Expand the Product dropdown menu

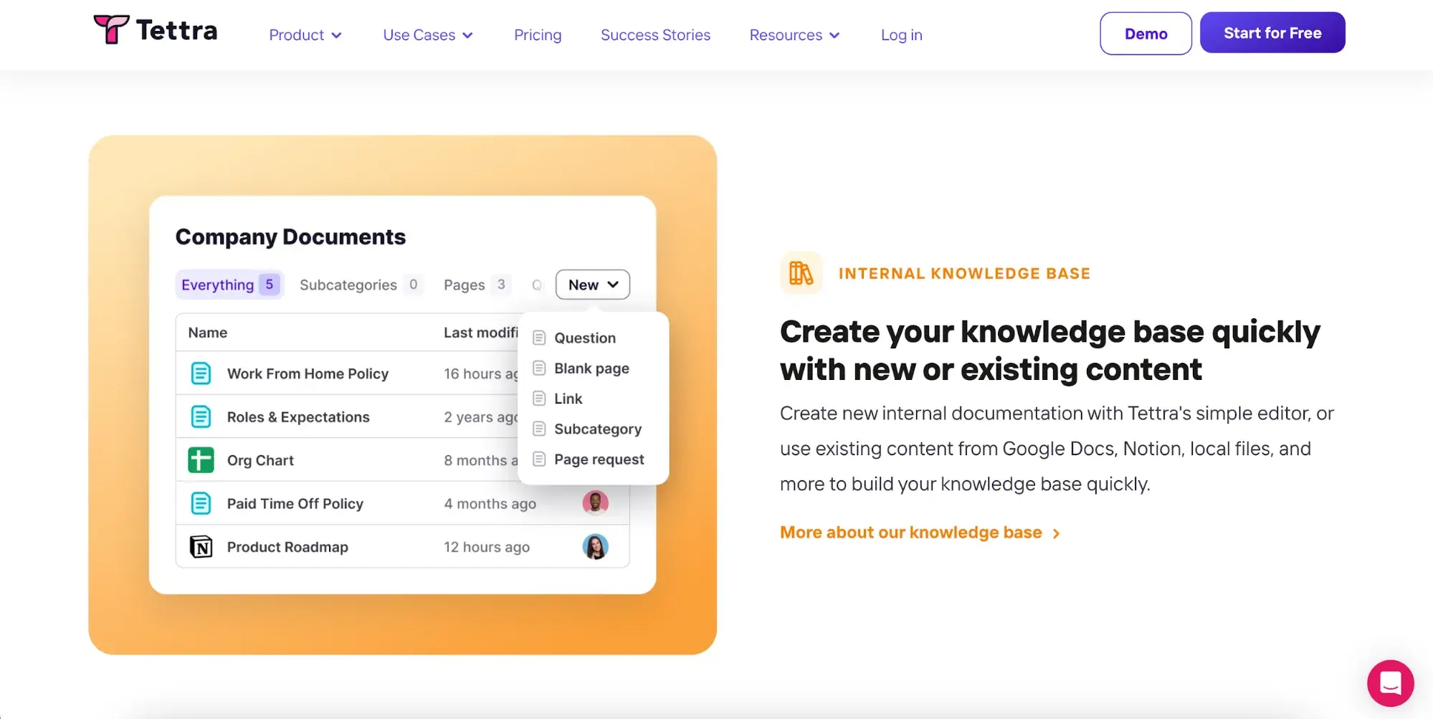click(x=305, y=35)
